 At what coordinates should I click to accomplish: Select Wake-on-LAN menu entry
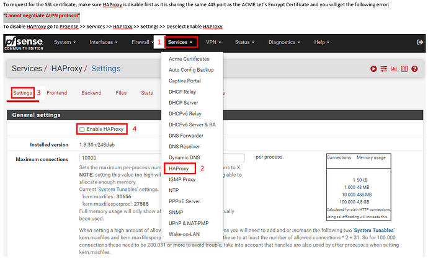point(184,234)
